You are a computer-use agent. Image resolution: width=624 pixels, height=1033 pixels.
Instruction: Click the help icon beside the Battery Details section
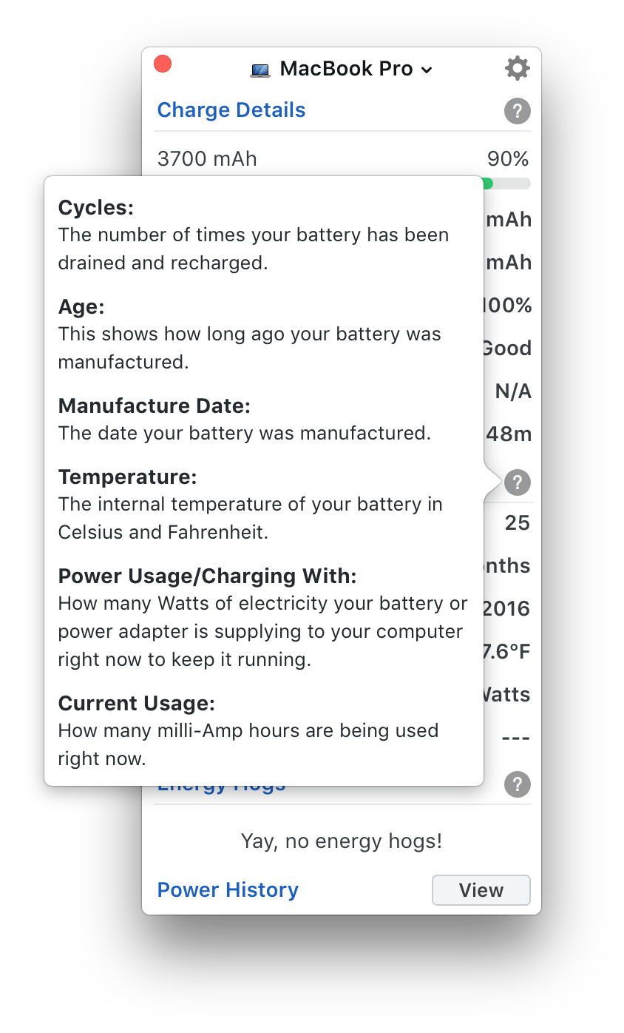[x=517, y=482]
